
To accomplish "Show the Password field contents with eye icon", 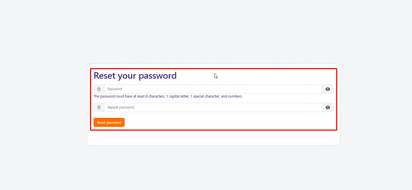I will coord(328,89).
